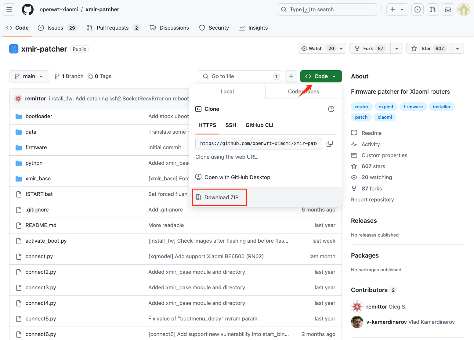Click the xiaomi topic tag
Image resolution: width=474 pixels, height=340 pixels.
pyautogui.click(x=385, y=117)
